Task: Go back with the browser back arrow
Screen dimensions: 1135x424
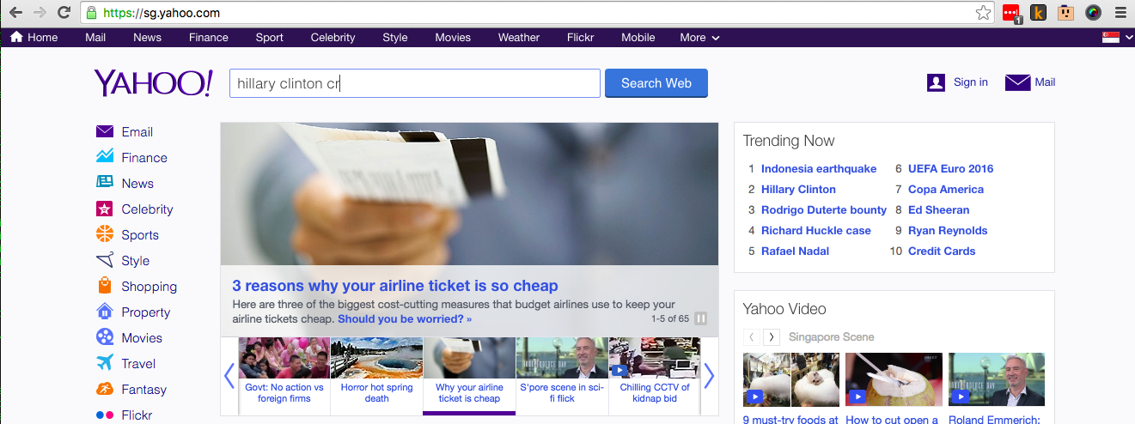Action: (x=16, y=13)
